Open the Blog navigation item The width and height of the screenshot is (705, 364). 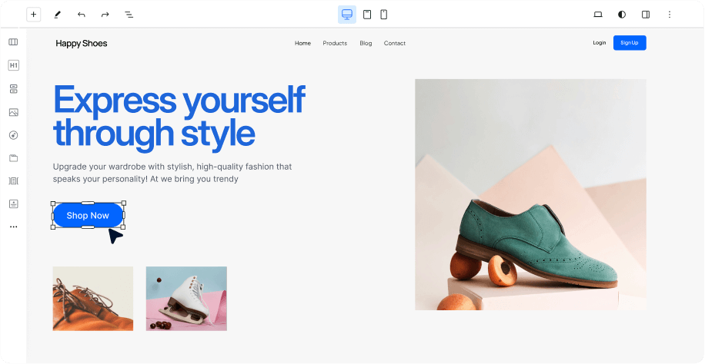click(366, 43)
